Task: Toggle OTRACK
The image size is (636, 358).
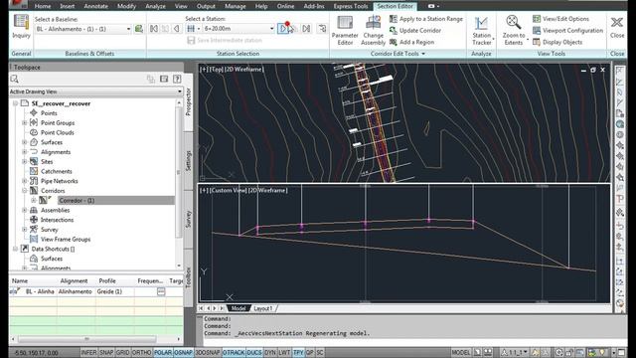Action: click(x=234, y=352)
